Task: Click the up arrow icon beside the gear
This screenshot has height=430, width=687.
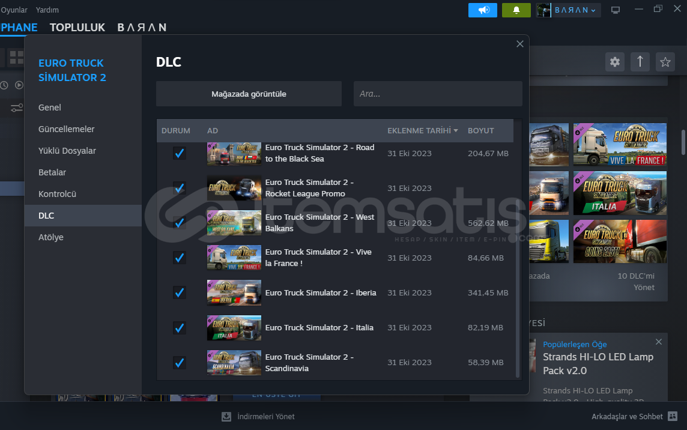Action: [x=640, y=62]
